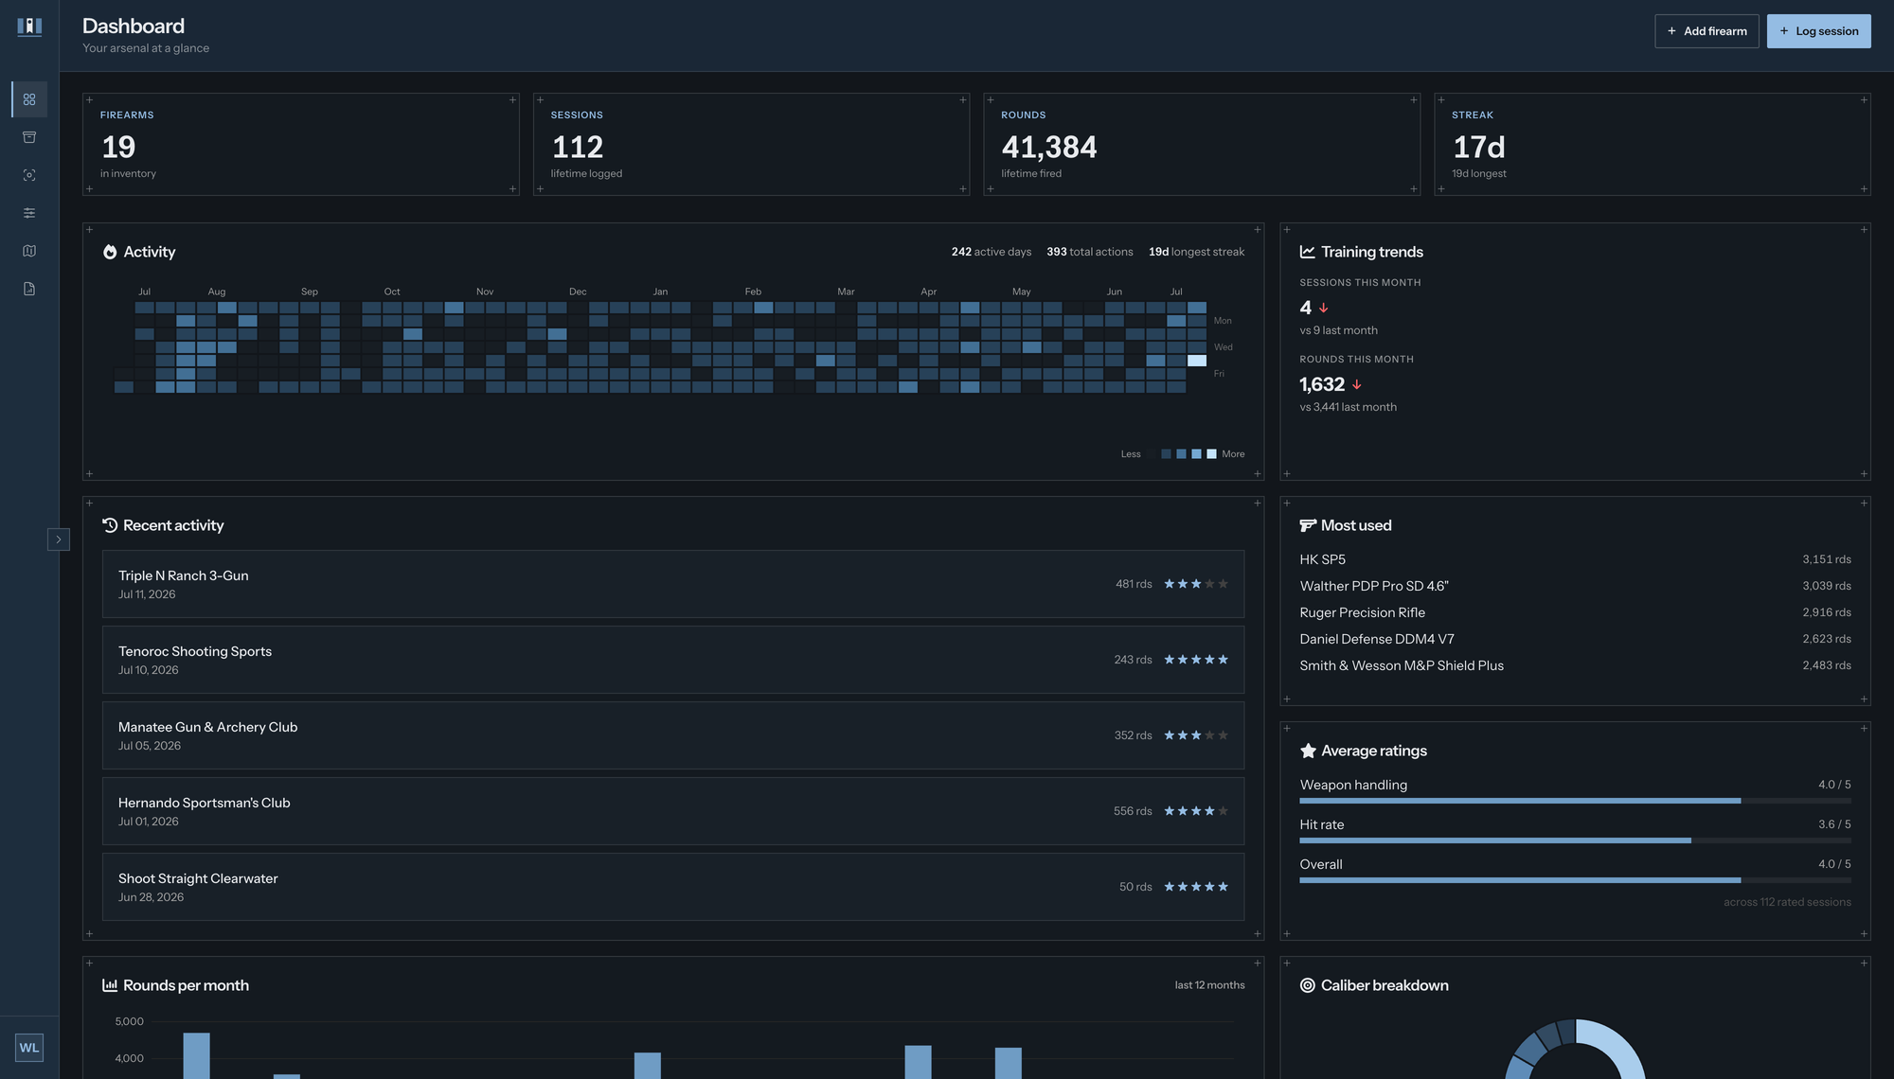Select Daniel Defense DDM4 V7 row
This screenshot has height=1079, width=1894.
[x=1575, y=639]
